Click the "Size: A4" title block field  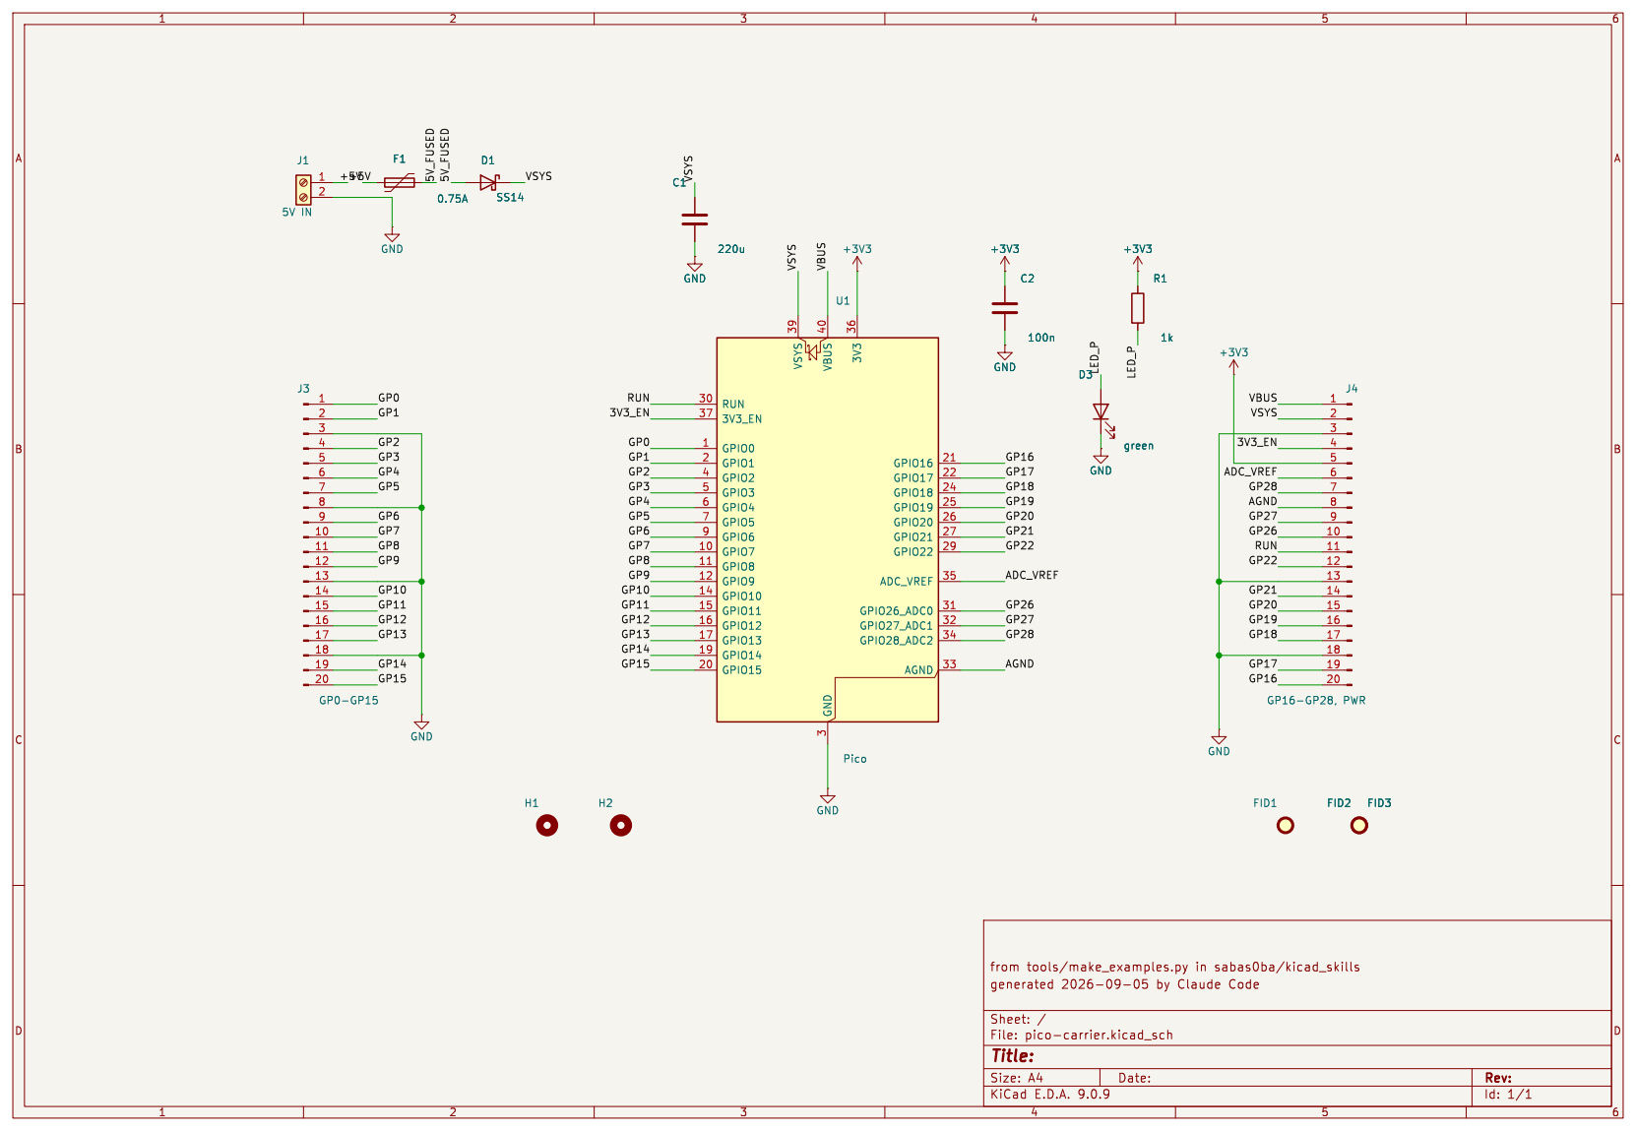click(1017, 1079)
